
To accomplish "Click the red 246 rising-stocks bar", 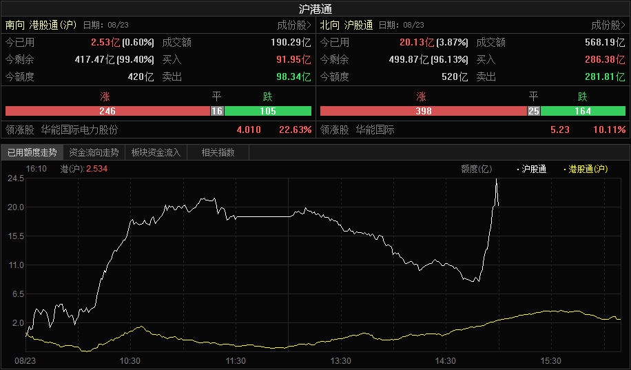I will (107, 111).
